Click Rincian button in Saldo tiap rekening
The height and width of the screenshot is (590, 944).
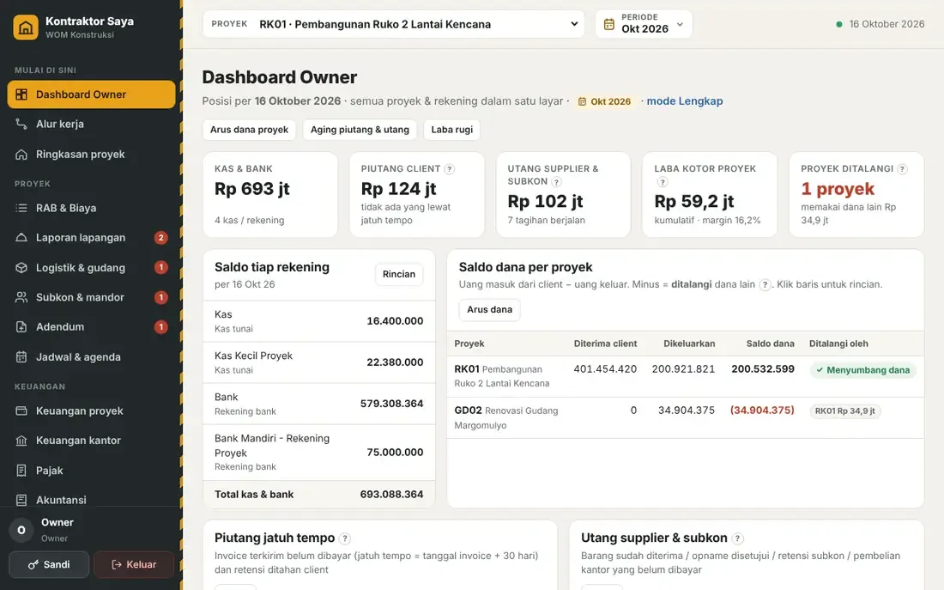tap(399, 274)
